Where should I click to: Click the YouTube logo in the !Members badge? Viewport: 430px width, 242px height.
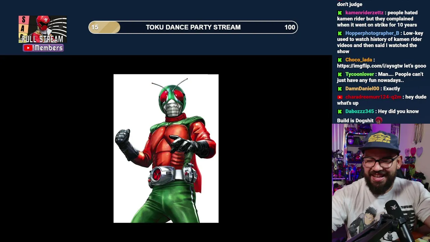28,48
